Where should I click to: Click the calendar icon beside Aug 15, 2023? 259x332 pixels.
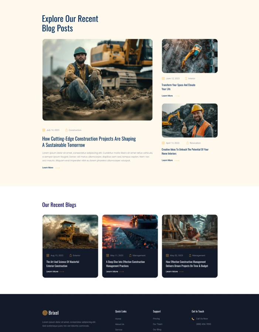click(x=48, y=255)
